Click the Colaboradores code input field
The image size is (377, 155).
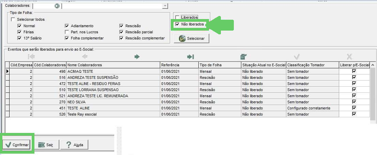click(x=43, y=6)
